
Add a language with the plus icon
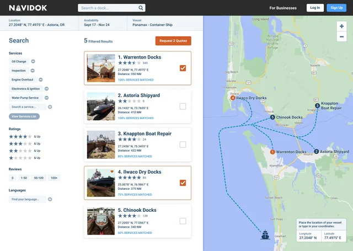tap(50, 199)
